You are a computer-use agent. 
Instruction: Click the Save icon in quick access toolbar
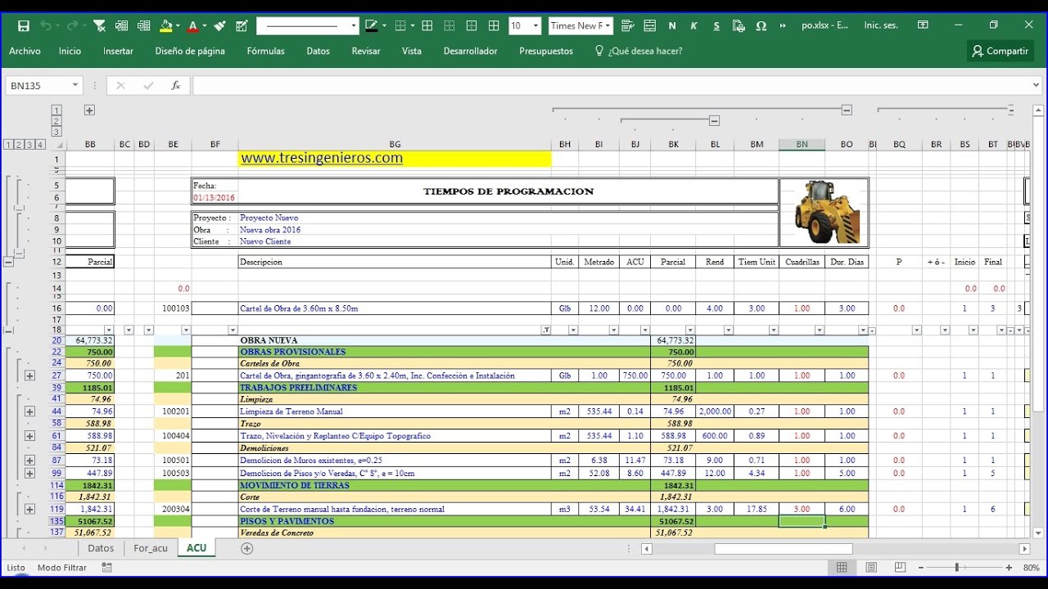coord(24,25)
